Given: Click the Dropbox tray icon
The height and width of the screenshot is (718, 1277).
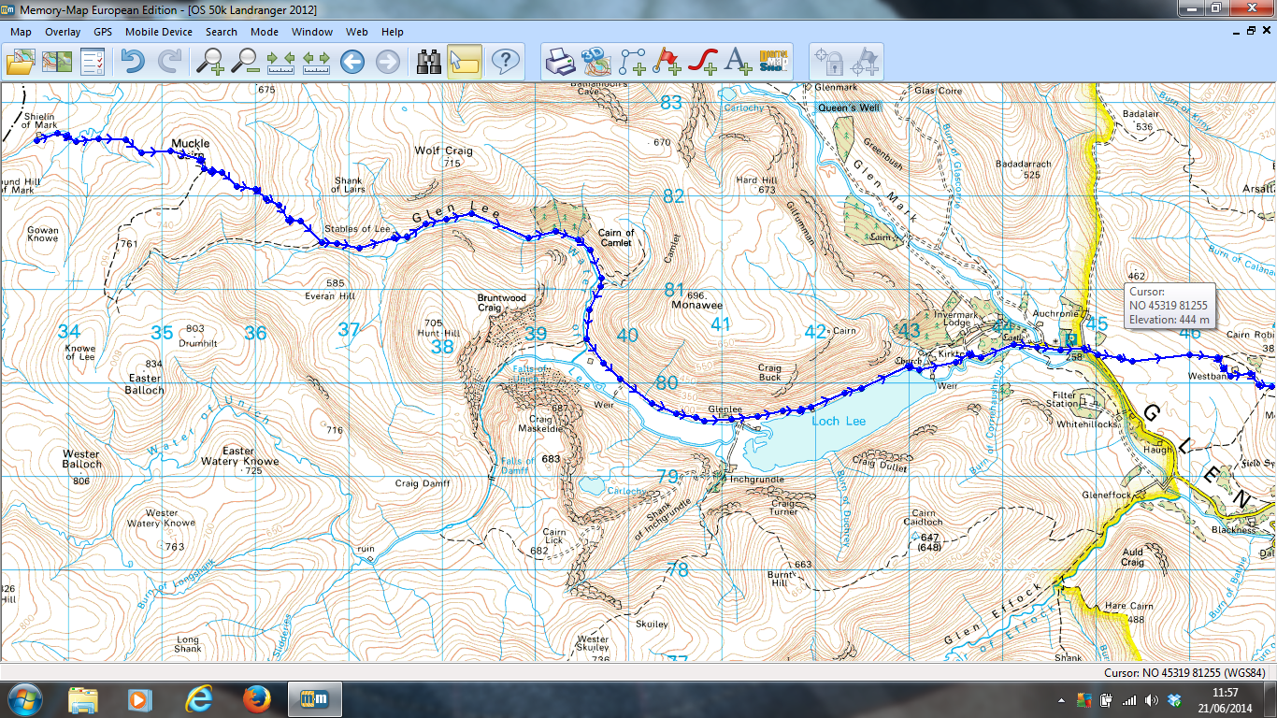Looking at the screenshot, I should [1174, 700].
